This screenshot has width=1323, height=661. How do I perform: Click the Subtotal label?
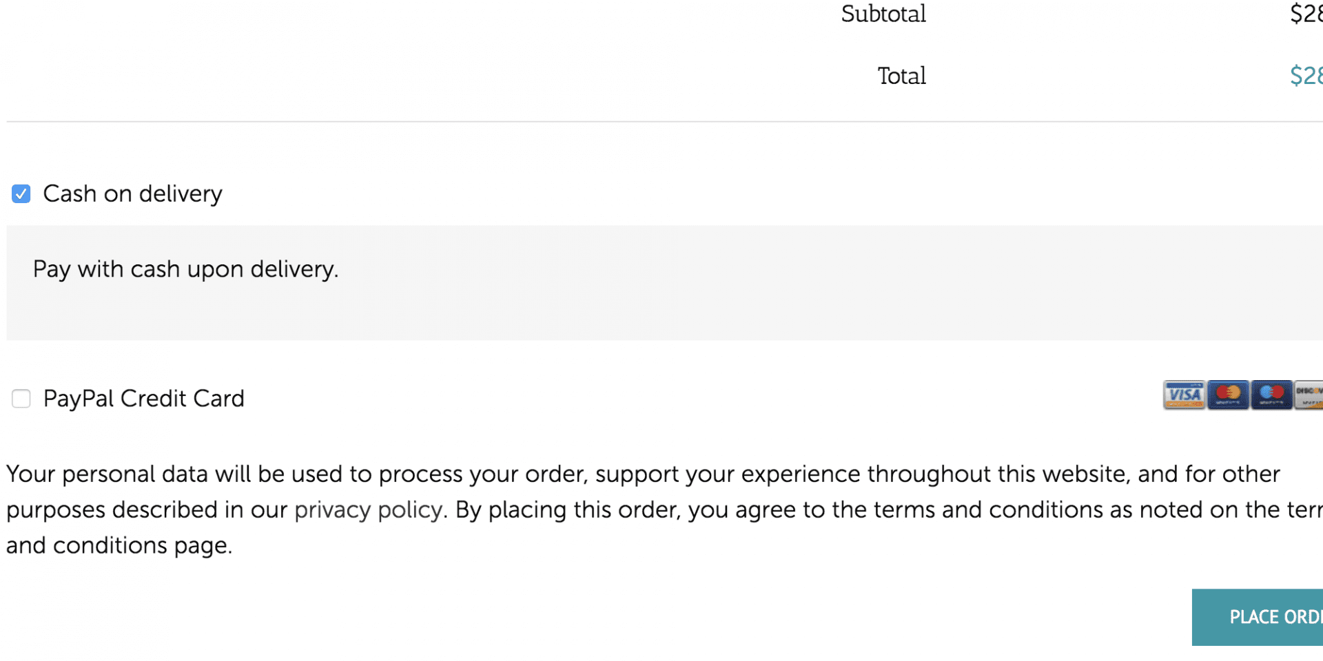click(883, 14)
